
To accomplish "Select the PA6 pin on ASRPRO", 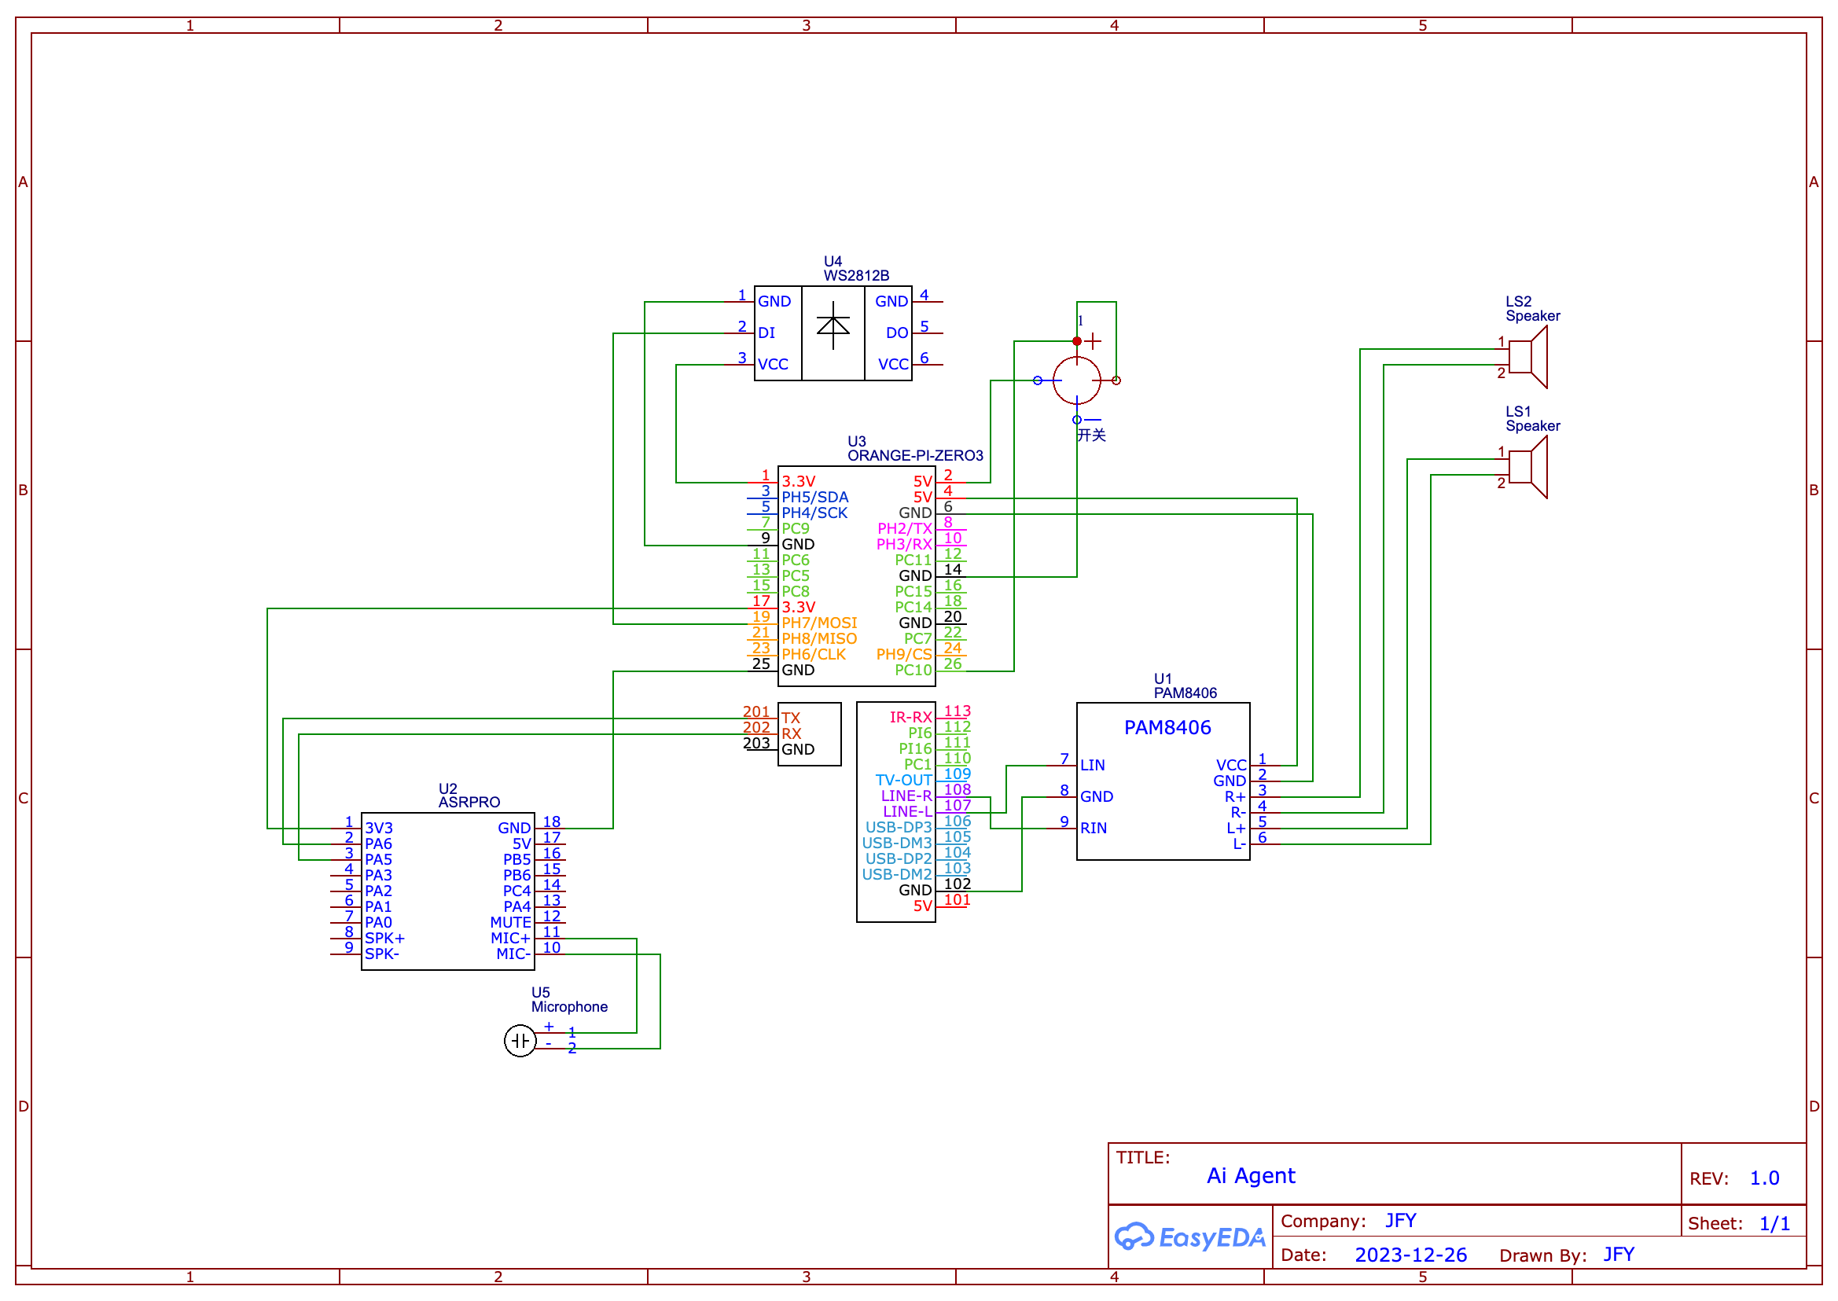I will pyautogui.click(x=378, y=844).
